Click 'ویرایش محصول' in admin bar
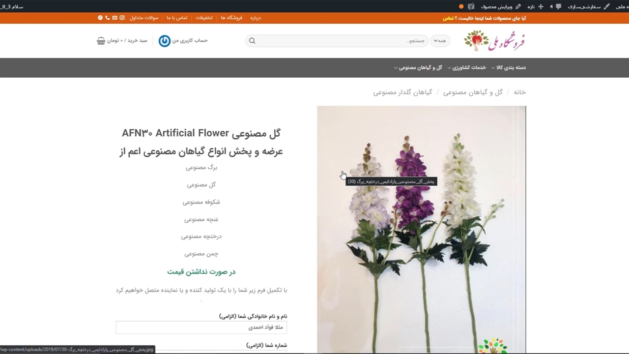The height and width of the screenshot is (354, 629). click(x=496, y=6)
